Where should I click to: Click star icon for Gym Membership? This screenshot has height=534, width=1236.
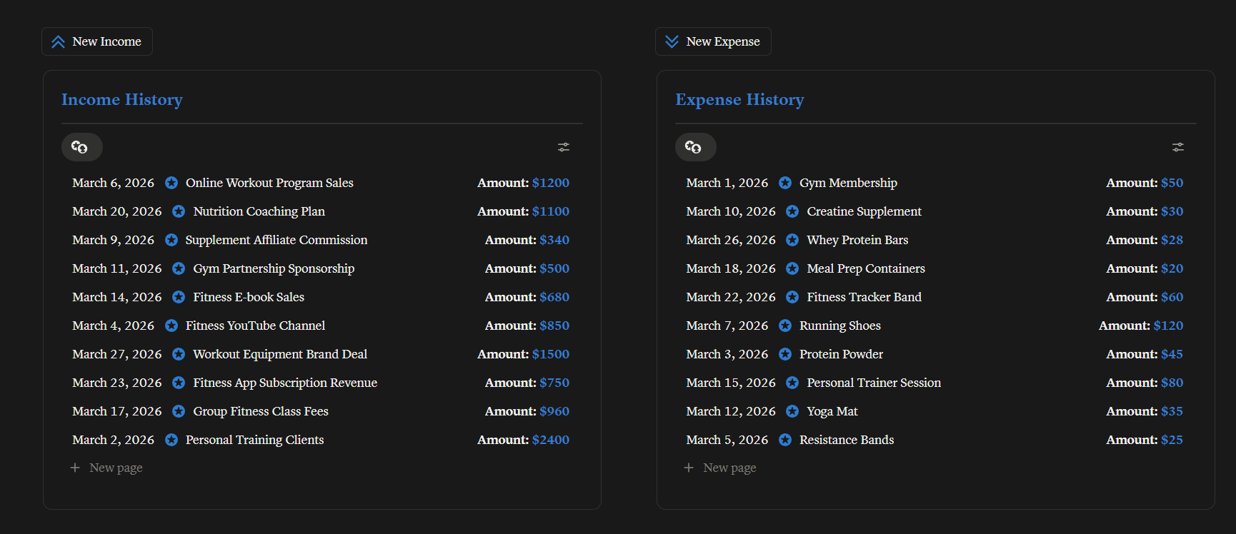click(x=785, y=183)
